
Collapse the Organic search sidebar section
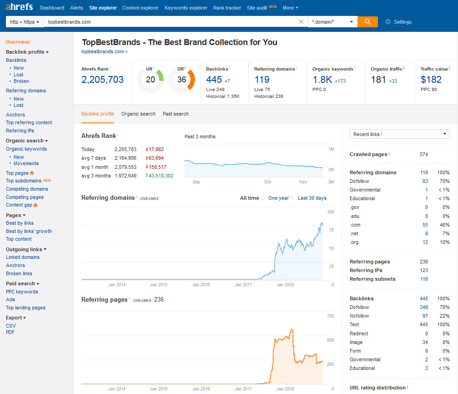pos(27,141)
